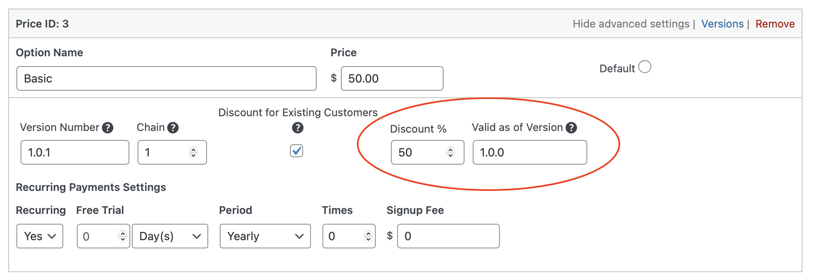
Task: Select the Default radio button
Action: click(645, 67)
